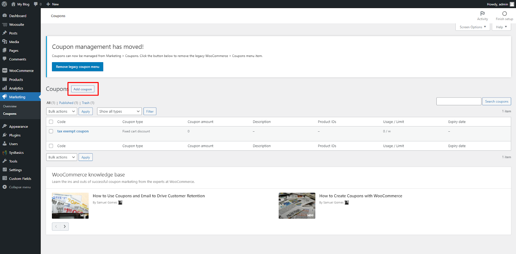
Task: Click the Woosuite sidebar icon
Action: point(5,24)
